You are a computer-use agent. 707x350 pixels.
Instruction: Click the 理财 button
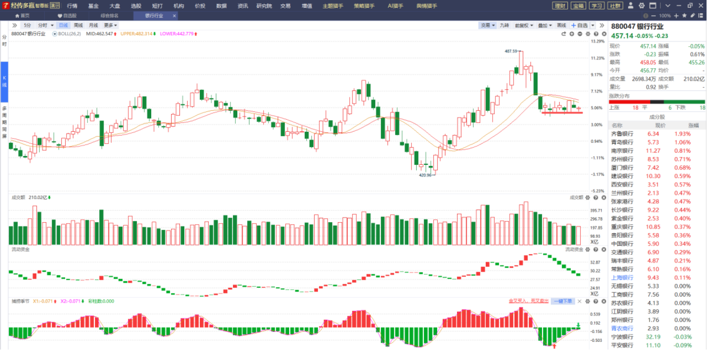pos(560,6)
